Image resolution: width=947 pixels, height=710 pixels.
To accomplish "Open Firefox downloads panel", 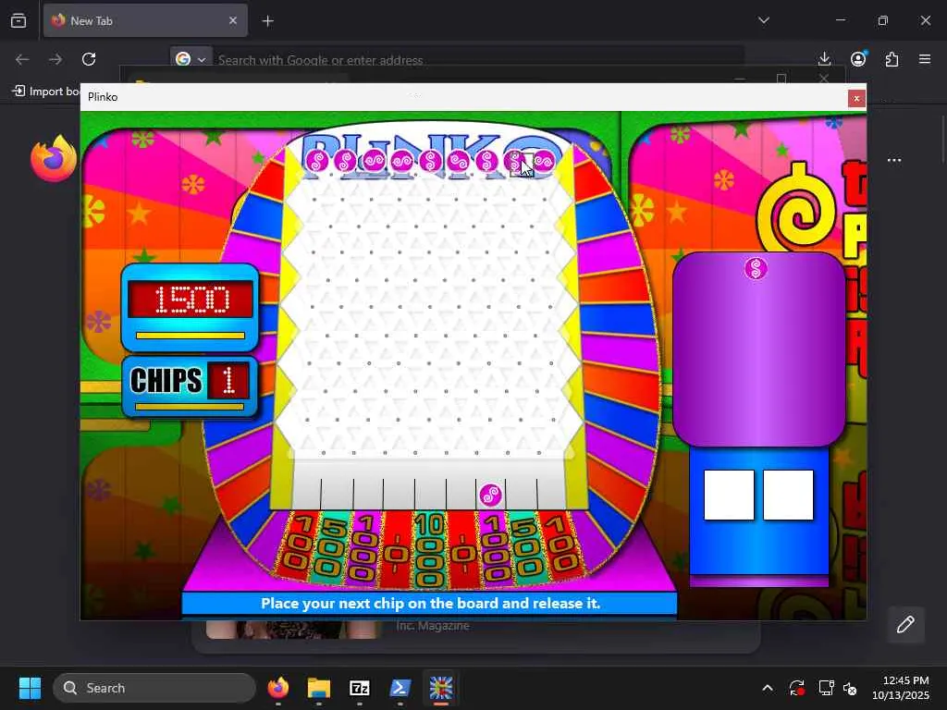I will (824, 59).
